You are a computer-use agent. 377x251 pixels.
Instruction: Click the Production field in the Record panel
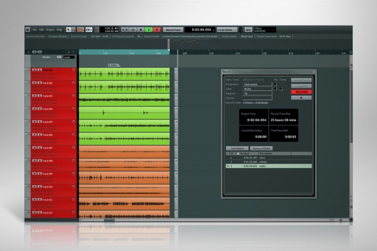pos(257,84)
